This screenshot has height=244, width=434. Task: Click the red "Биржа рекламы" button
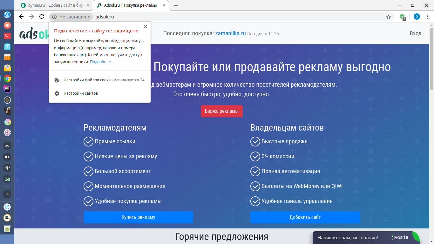click(221, 111)
